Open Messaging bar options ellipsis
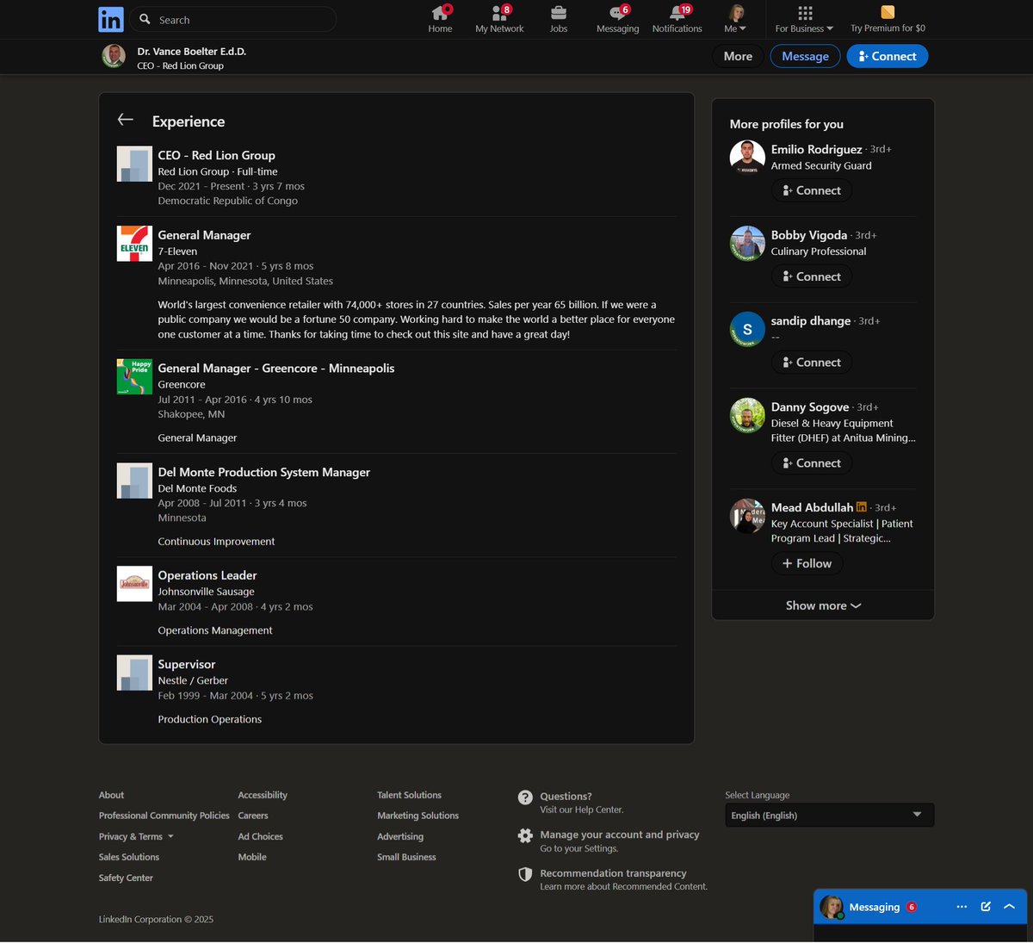The width and height of the screenshot is (1033, 943). (x=962, y=906)
